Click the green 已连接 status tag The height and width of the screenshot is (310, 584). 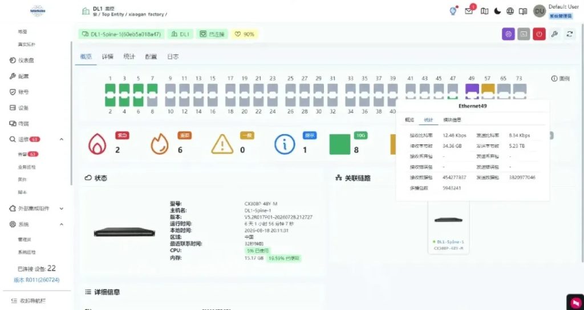(x=212, y=34)
